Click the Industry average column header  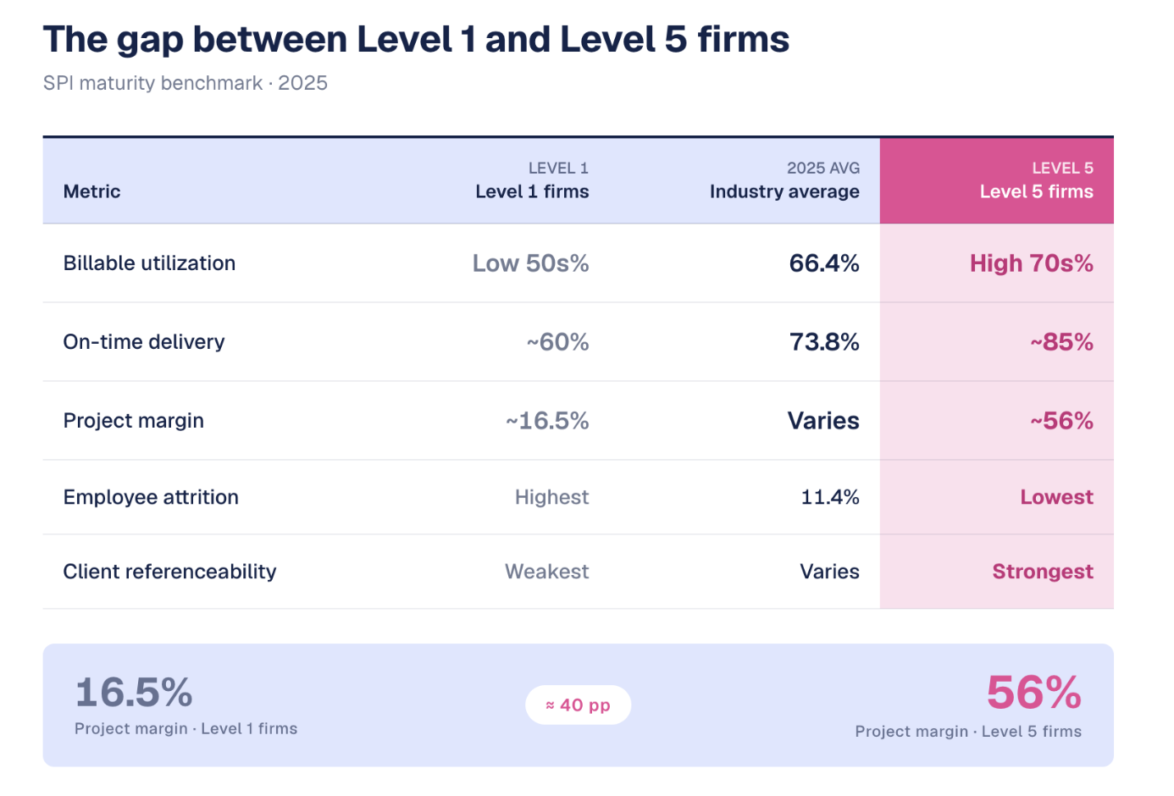(x=784, y=191)
